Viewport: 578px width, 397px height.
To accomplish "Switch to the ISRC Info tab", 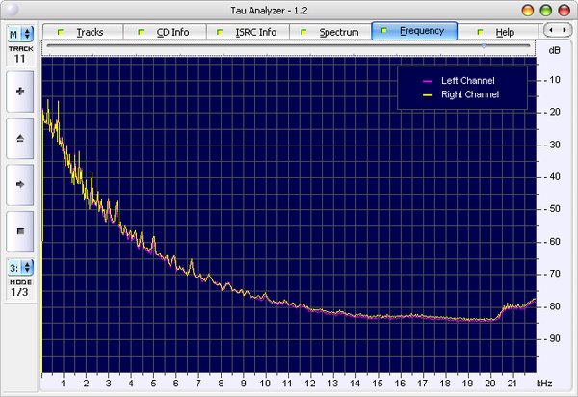I will tap(249, 32).
